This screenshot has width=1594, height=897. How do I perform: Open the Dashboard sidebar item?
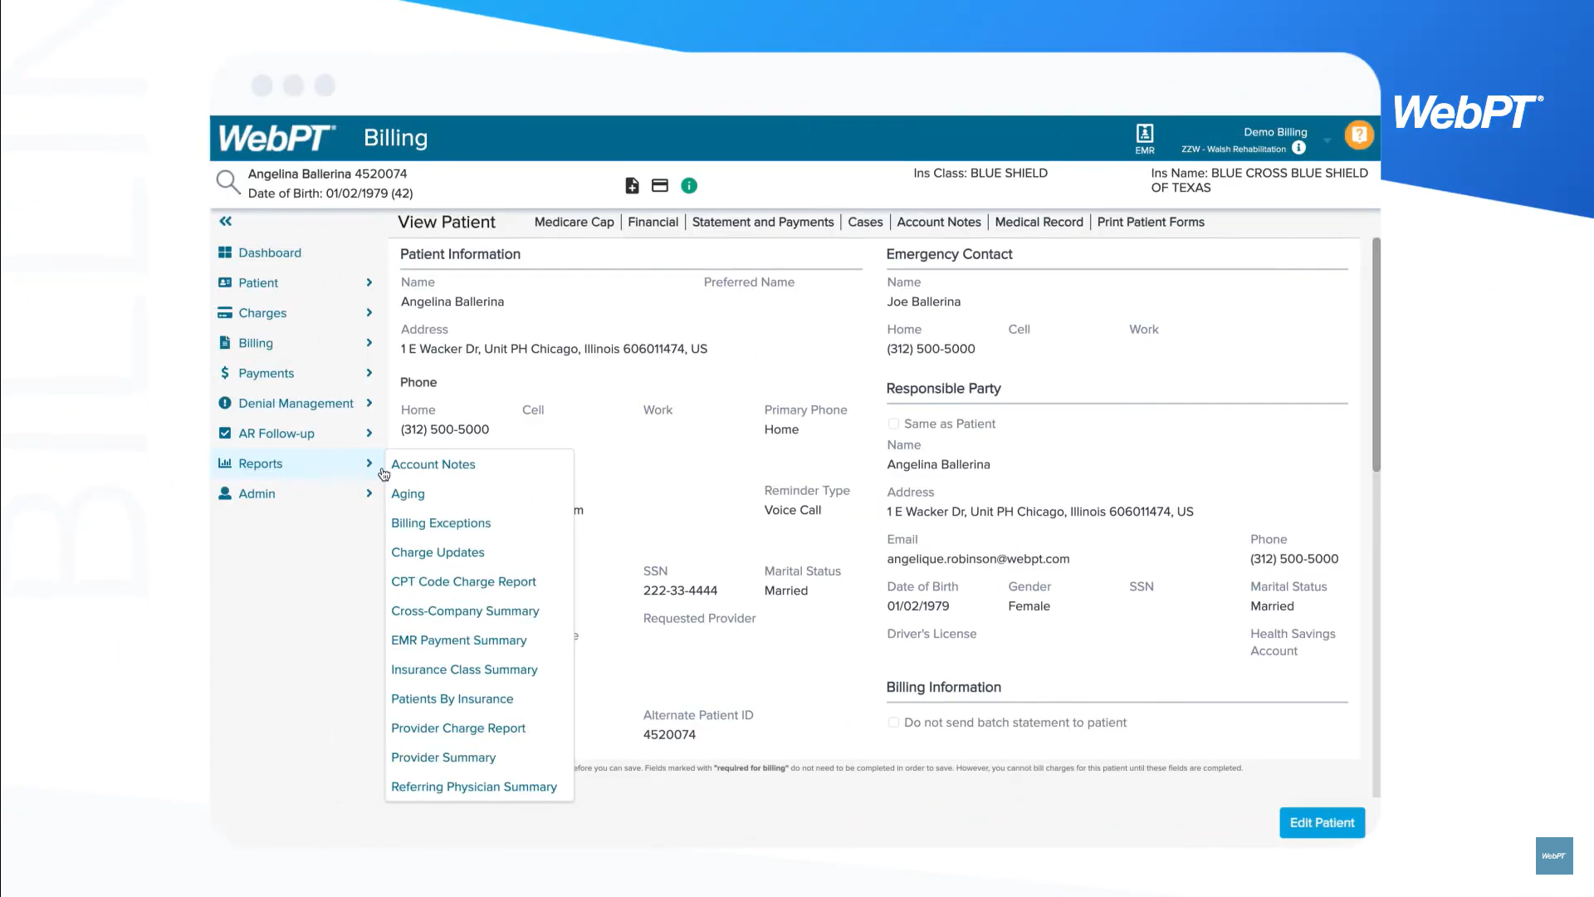point(269,252)
